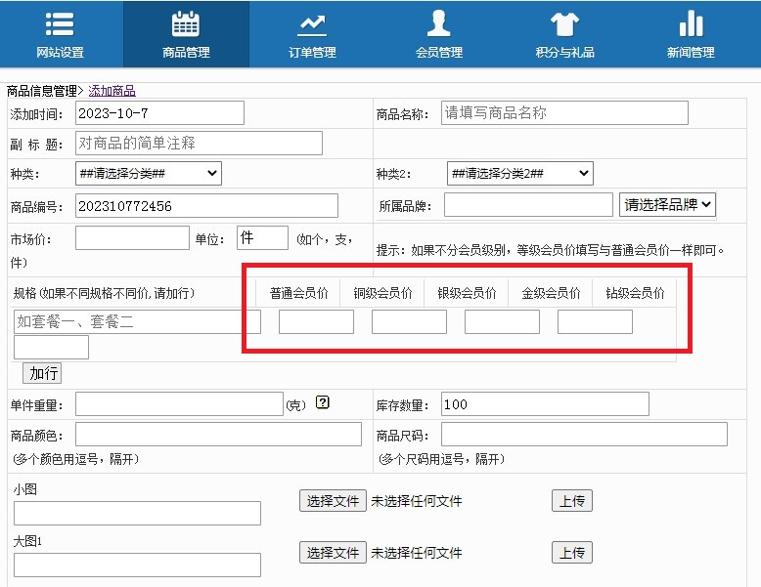Viewport: 761px width, 587px height.
Task: Select the 会员管理 person icon
Action: tap(438, 23)
